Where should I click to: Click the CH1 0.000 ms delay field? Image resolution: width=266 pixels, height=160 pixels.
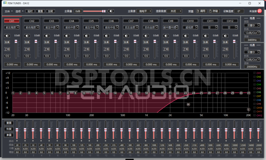click(x=12, y=64)
